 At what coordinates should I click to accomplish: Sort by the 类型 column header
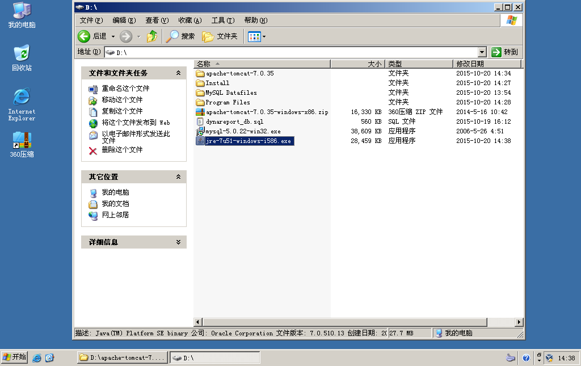419,64
